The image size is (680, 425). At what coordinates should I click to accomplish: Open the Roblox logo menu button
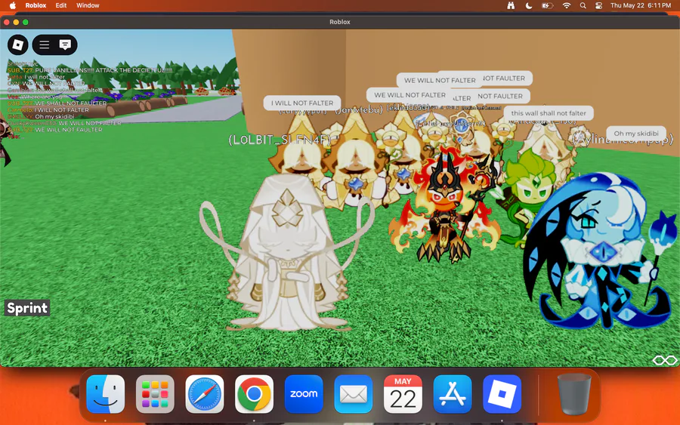coord(18,45)
